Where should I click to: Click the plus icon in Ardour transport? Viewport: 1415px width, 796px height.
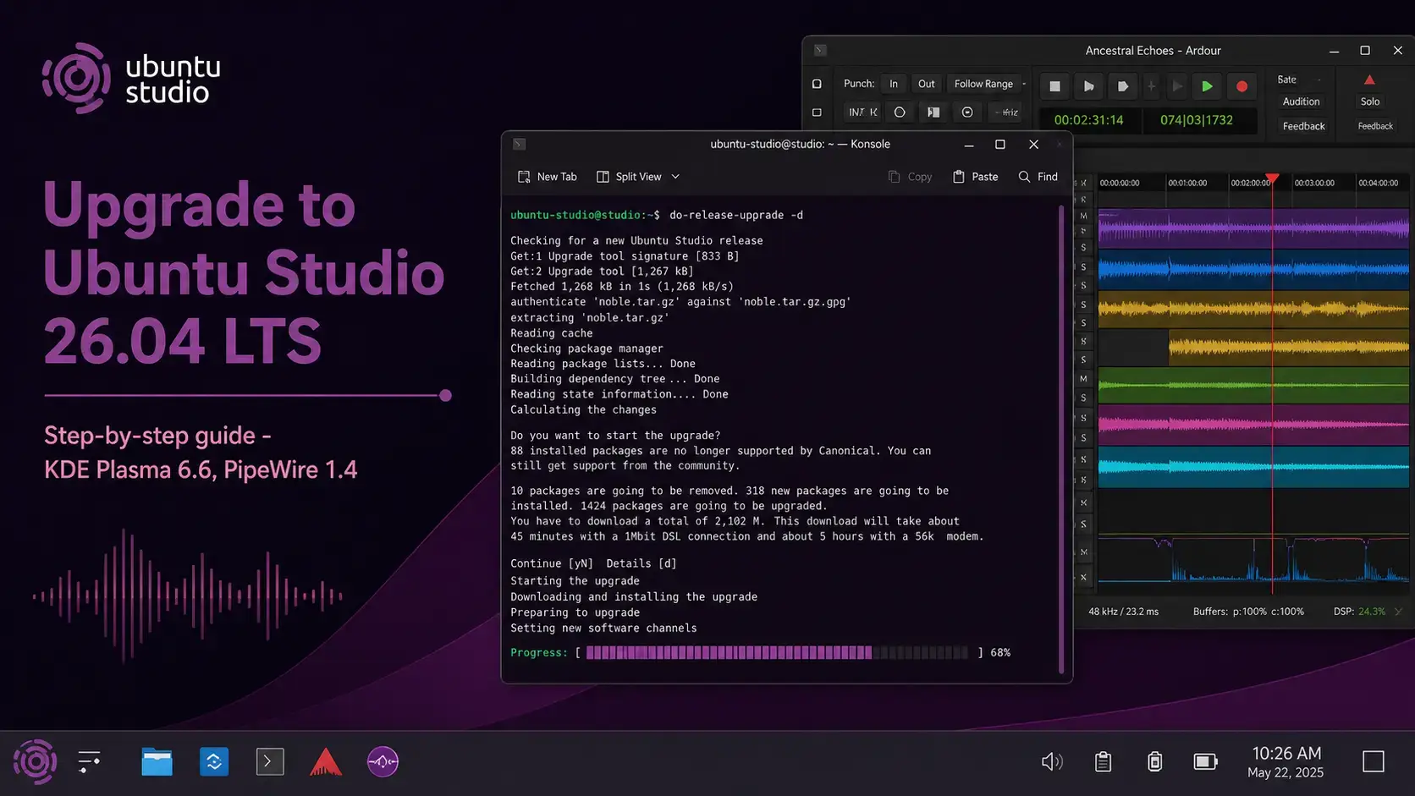[1151, 86]
